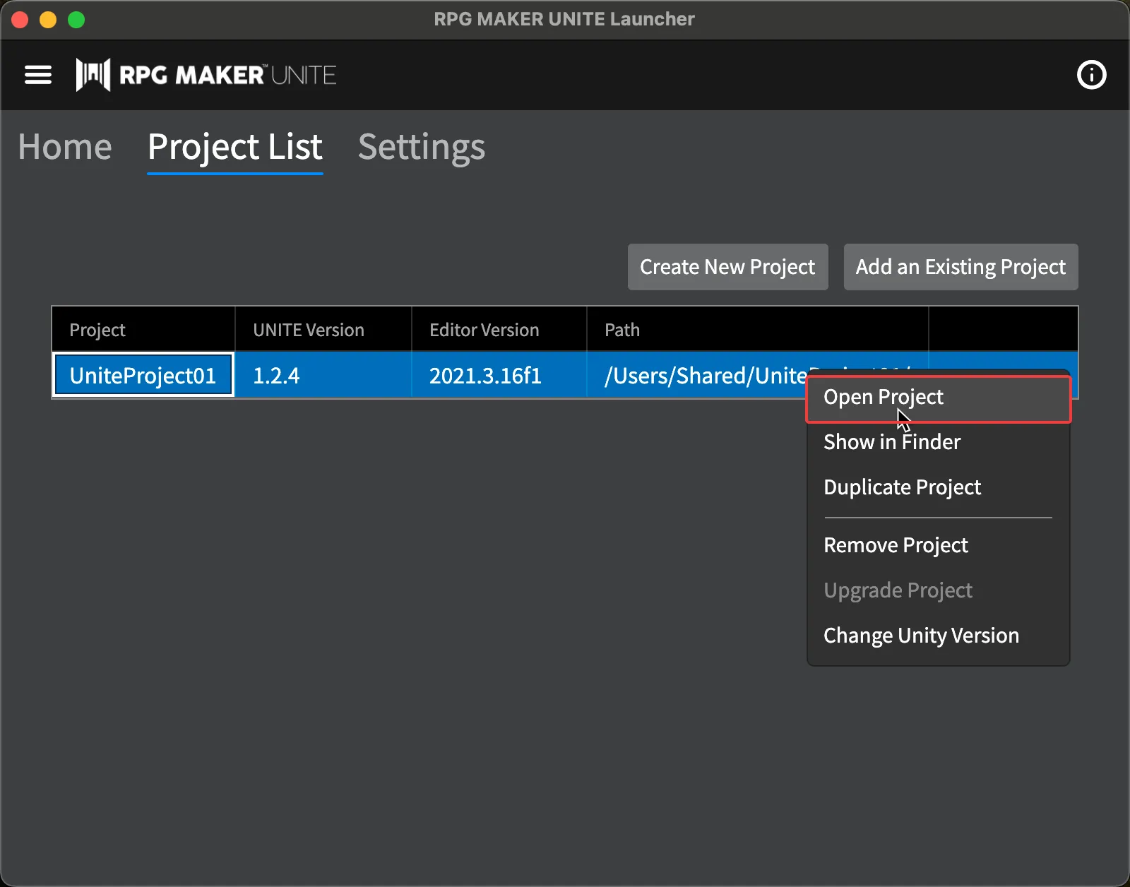This screenshot has height=887, width=1130.
Task: Select Remove Project from the menu
Action: point(896,545)
